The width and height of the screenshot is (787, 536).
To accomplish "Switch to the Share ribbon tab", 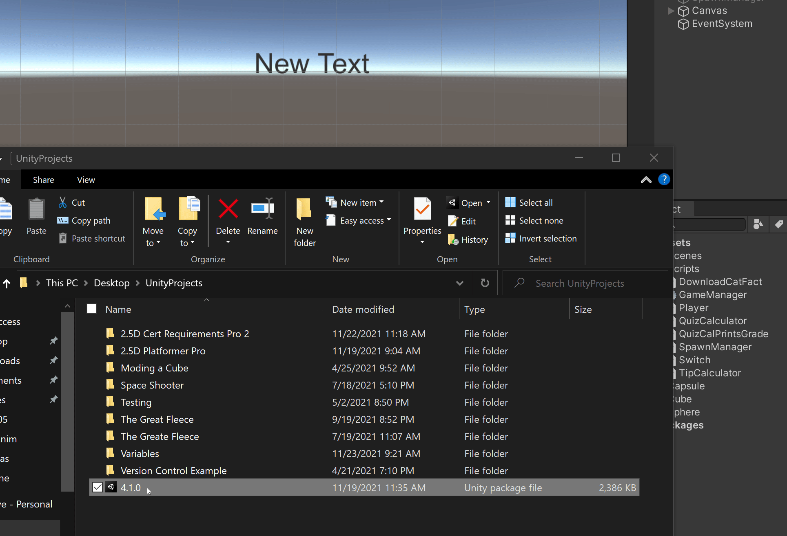I will tap(43, 180).
